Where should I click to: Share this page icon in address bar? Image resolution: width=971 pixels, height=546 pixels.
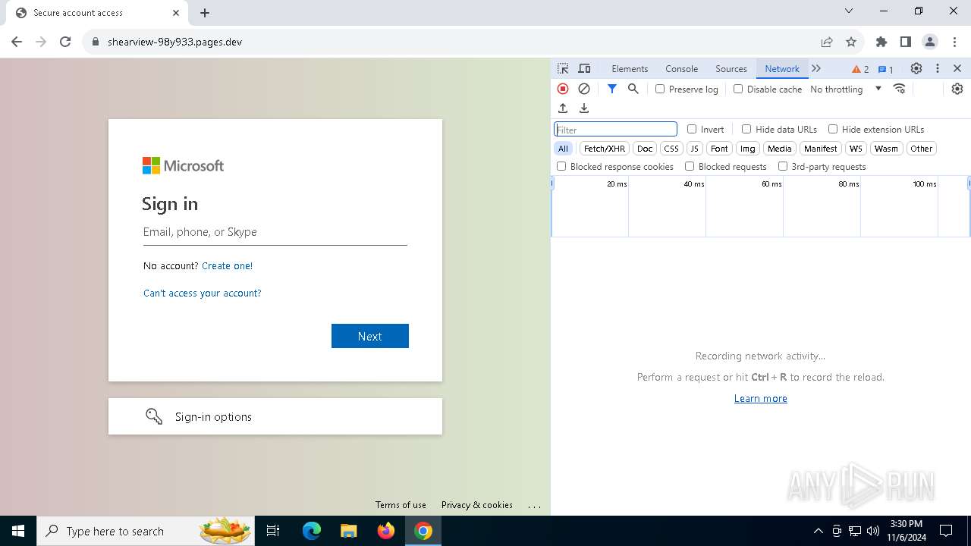point(827,42)
